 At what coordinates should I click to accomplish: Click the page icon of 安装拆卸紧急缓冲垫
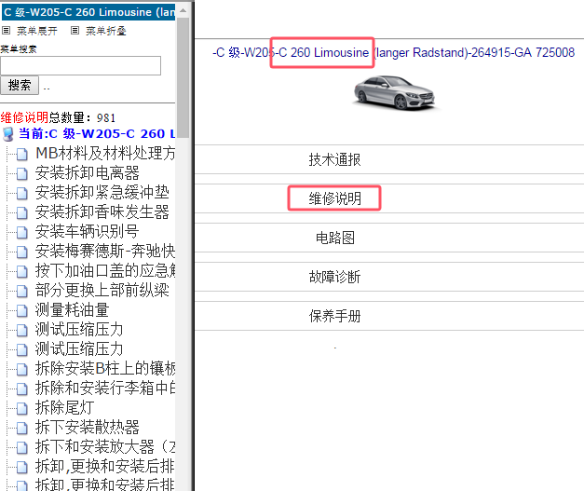pos(22,193)
